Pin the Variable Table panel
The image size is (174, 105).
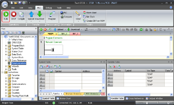pos(169,62)
